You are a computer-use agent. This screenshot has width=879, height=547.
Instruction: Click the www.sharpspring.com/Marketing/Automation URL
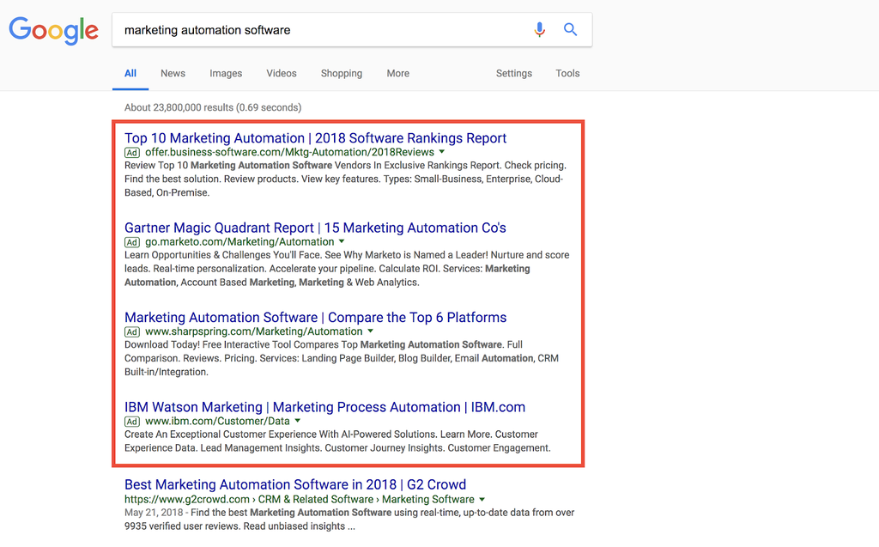(x=254, y=332)
